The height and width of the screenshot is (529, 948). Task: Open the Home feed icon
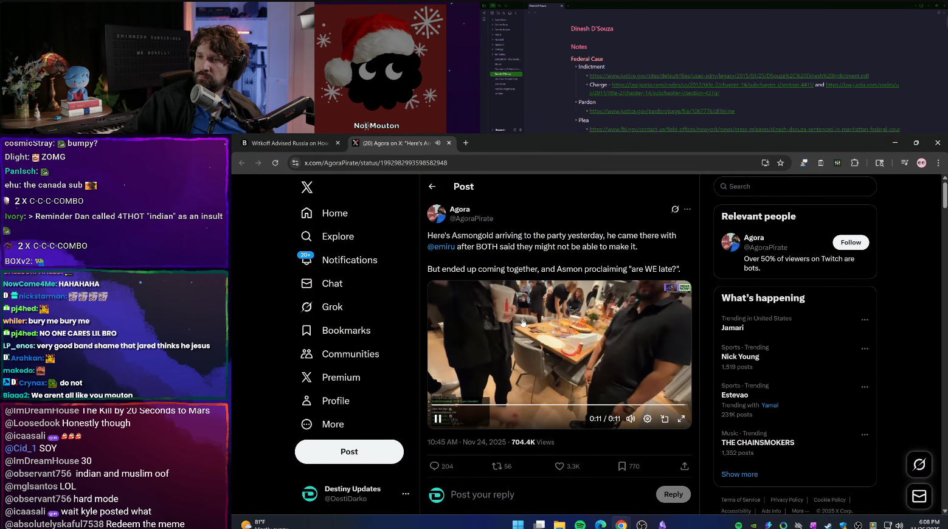[307, 213]
